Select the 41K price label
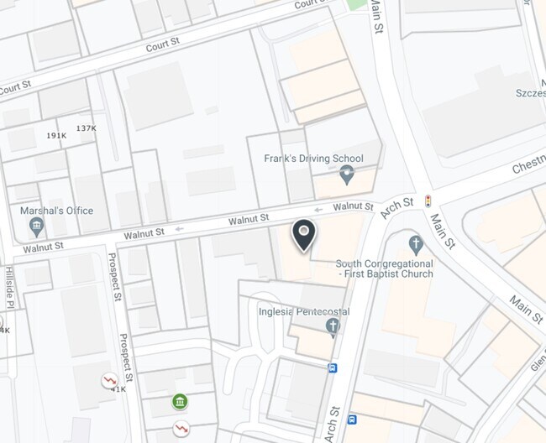 point(118,389)
